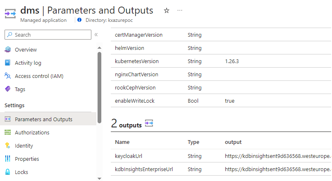Screen dimensions: 332x181
Task: Click the outputs section arrows icon
Action: pyautogui.click(x=149, y=123)
